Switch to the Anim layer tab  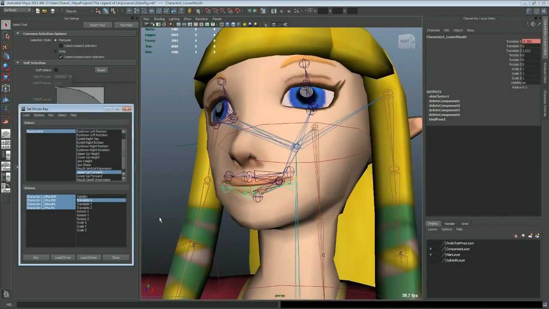click(465, 224)
